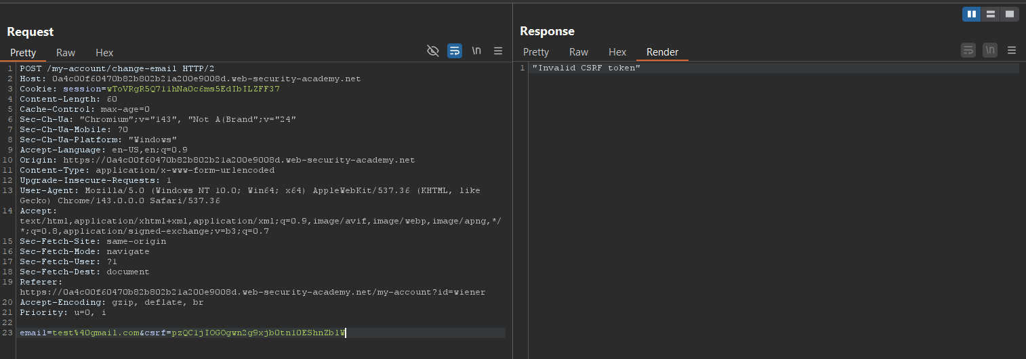Select top-bottom split layout icon
The height and width of the screenshot is (359, 1026).
click(991, 14)
